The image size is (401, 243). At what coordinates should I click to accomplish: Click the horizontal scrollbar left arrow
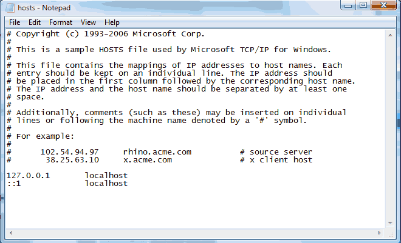click(x=11, y=233)
